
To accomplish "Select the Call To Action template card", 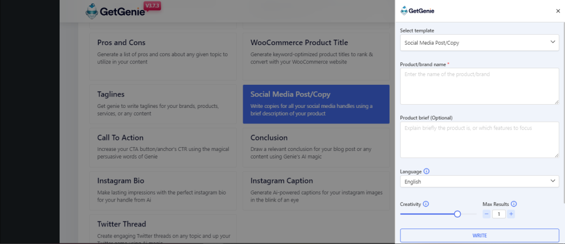I will 163,148.
